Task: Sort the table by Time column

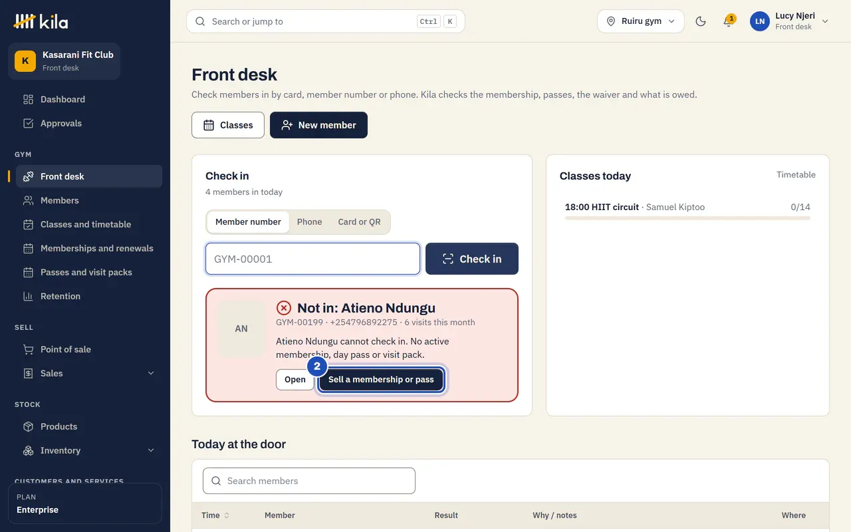Action: (215, 515)
